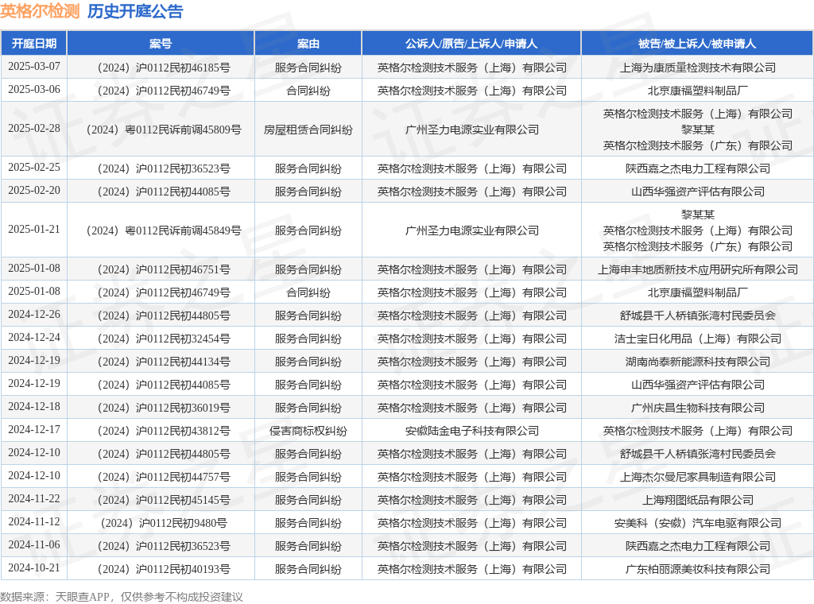Click date 2025-02-28
Image resolution: width=814 pixels, height=604 pixels.
coord(34,128)
